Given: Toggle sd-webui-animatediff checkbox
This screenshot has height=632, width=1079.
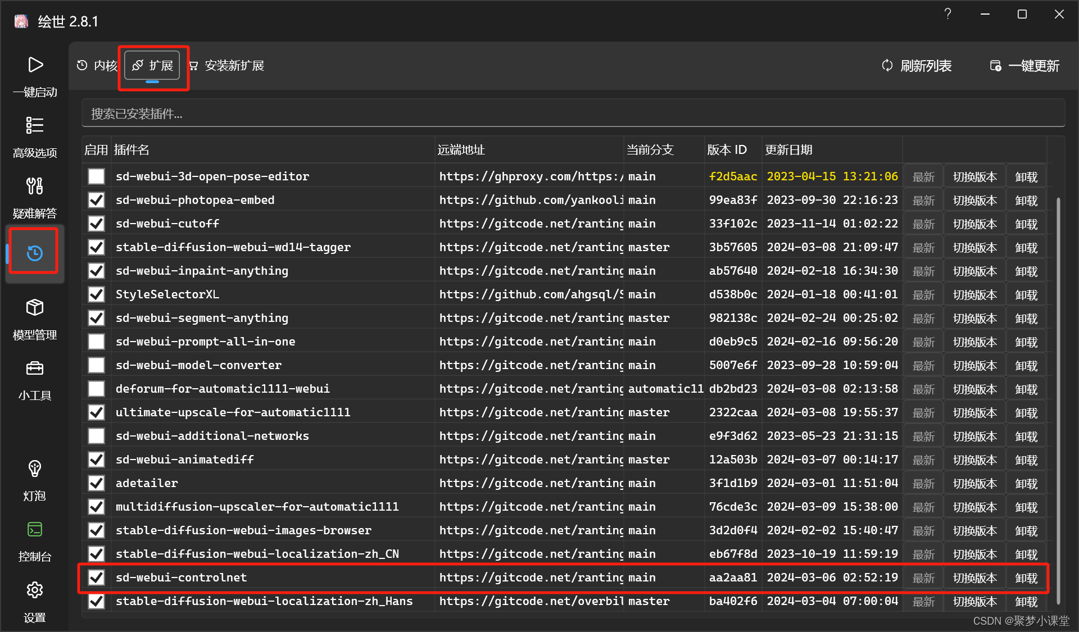Looking at the screenshot, I should 96,460.
